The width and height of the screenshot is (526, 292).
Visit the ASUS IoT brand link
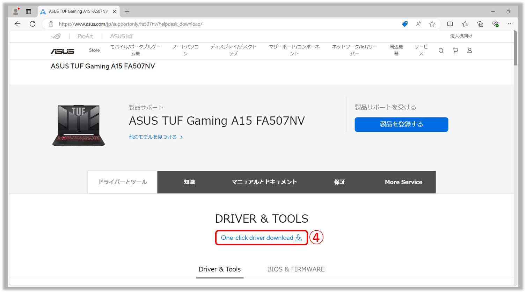pos(122,36)
